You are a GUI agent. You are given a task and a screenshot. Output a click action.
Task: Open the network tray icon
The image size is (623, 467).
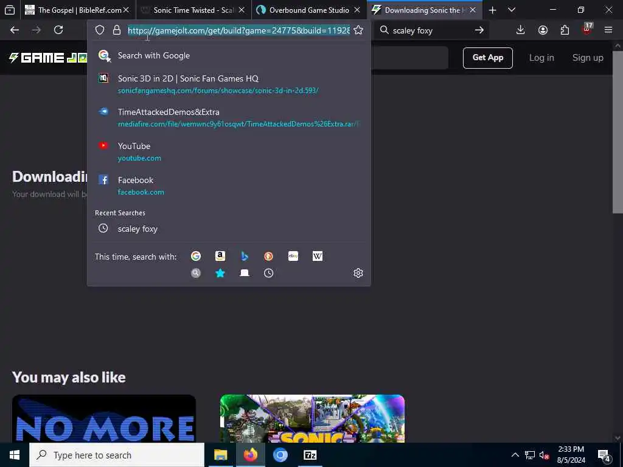tap(530, 455)
